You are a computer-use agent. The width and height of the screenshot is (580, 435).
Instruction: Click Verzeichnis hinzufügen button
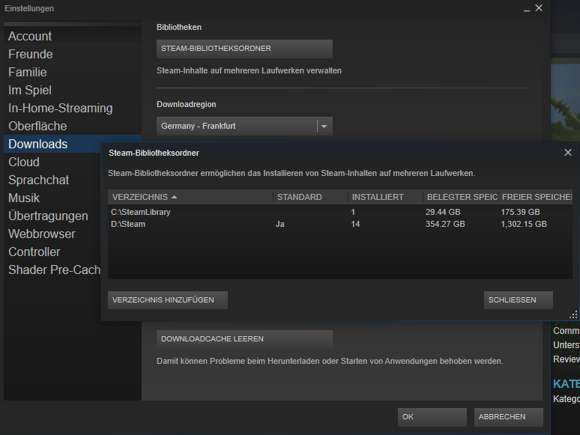(168, 300)
